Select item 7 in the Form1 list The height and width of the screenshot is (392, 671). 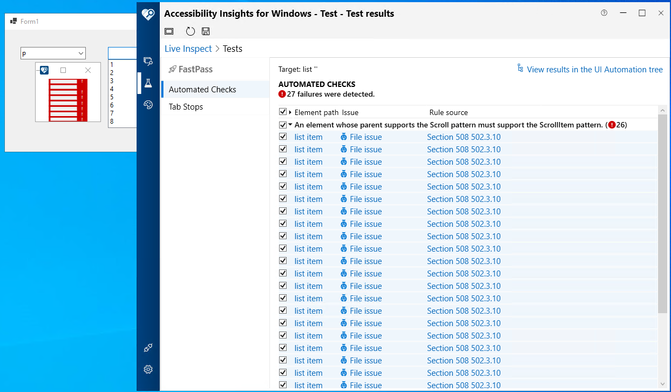[123, 113]
